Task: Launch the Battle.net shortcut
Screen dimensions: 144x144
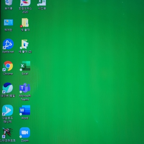Action: click(8, 44)
